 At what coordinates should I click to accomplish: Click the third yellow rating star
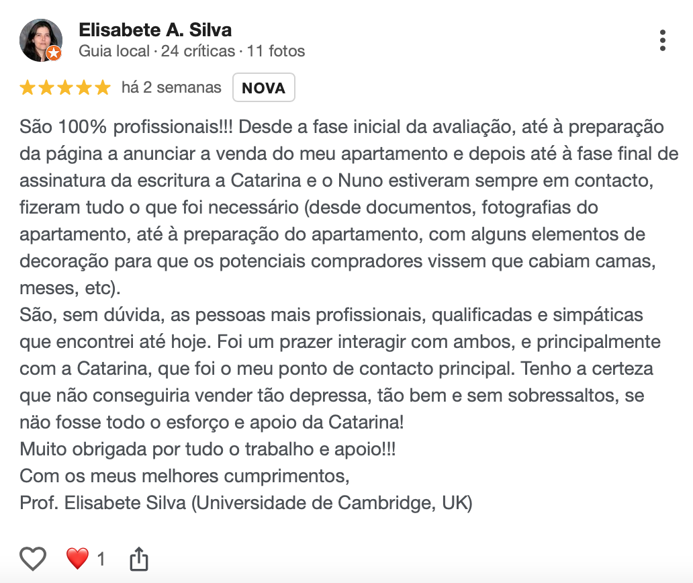pyautogui.click(x=65, y=88)
